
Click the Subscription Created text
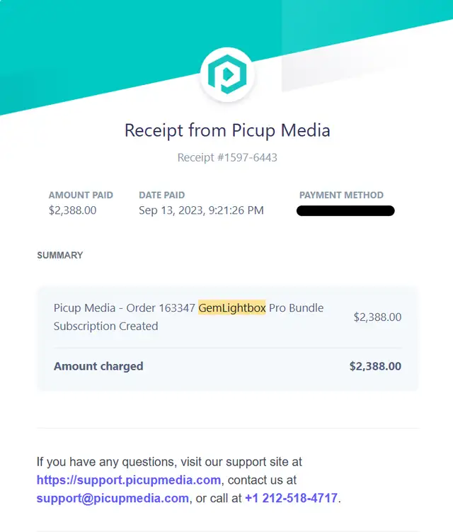coord(105,326)
